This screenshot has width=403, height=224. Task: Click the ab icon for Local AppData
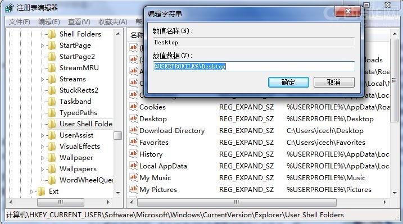click(x=133, y=166)
